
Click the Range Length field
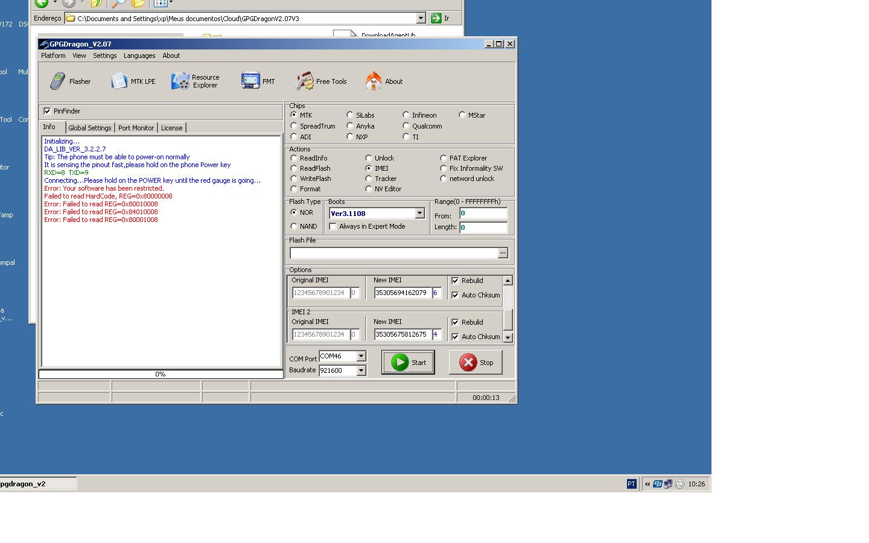pyautogui.click(x=483, y=227)
